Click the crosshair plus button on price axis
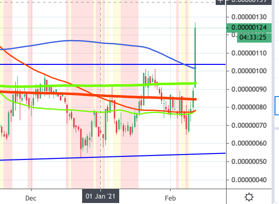 (221, 2)
